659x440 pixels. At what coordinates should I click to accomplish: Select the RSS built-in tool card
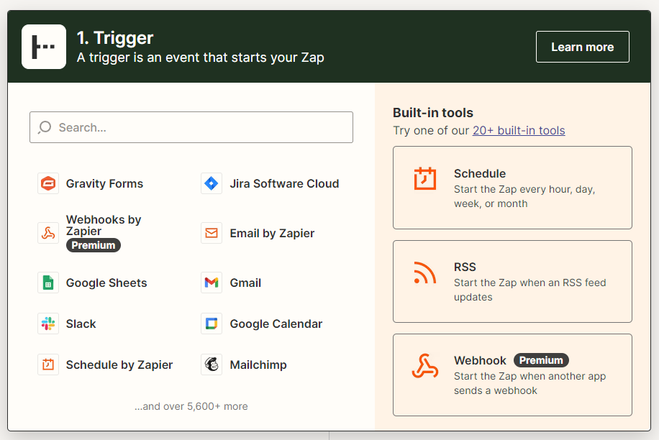click(x=512, y=281)
